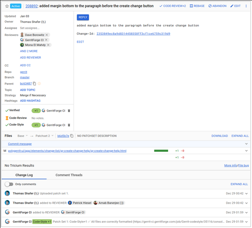Delete GerritForge CI's Code-Style vote
This screenshot has height=228, width=252.
click(69, 125)
